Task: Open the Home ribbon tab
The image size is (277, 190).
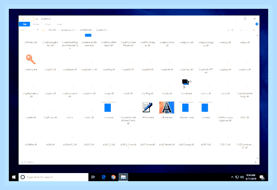Action: pos(36,24)
